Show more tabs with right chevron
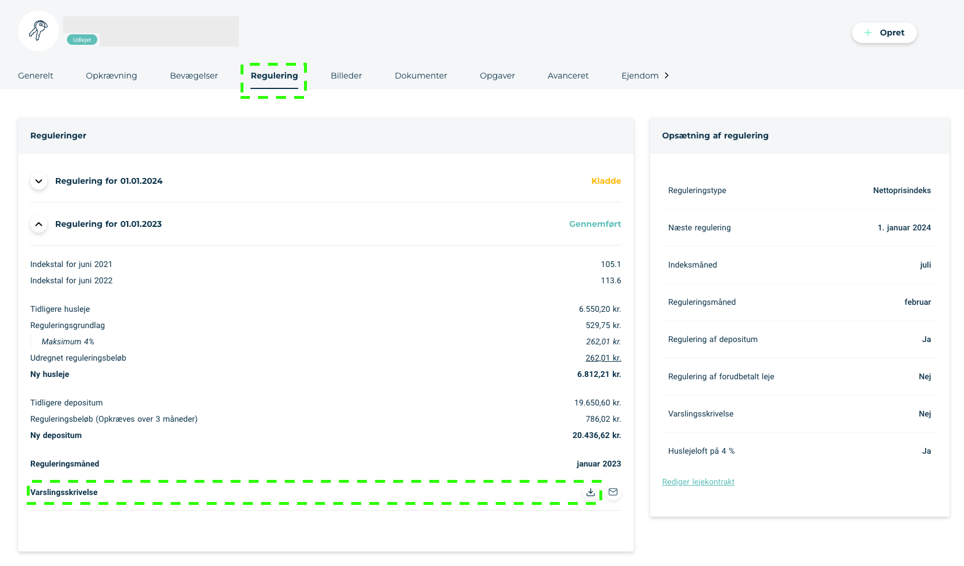This screenshot has width=964, height=566. (667, 76)
